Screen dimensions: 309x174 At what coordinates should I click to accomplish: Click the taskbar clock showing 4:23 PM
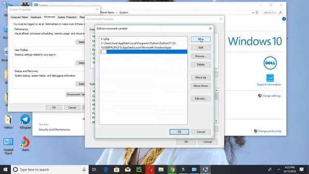click(x=290, y=170)
